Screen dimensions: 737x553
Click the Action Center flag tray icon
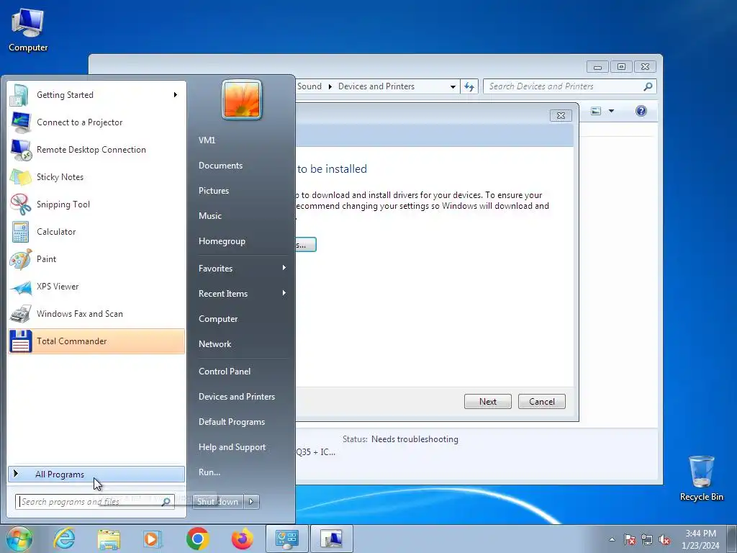629,539
